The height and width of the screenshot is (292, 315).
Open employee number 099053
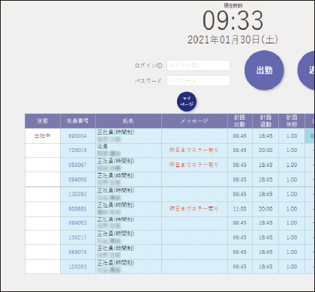point(78,223)
